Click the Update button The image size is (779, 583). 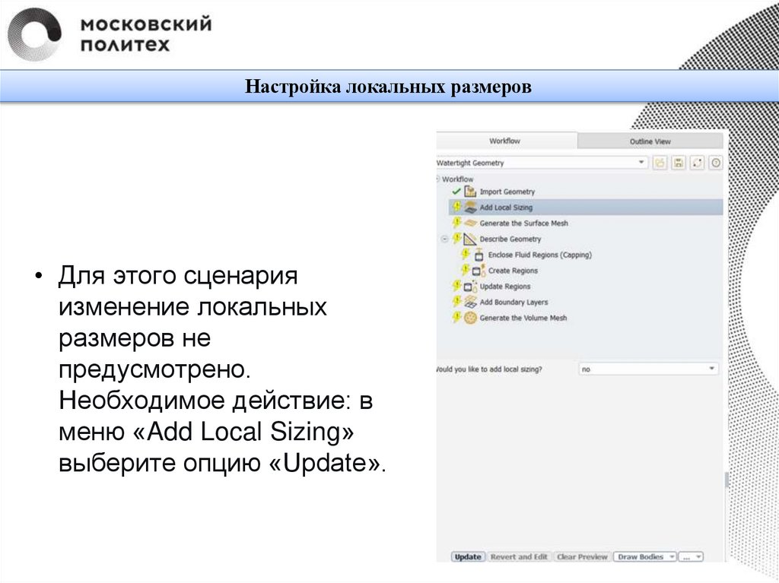pos(468,556)
